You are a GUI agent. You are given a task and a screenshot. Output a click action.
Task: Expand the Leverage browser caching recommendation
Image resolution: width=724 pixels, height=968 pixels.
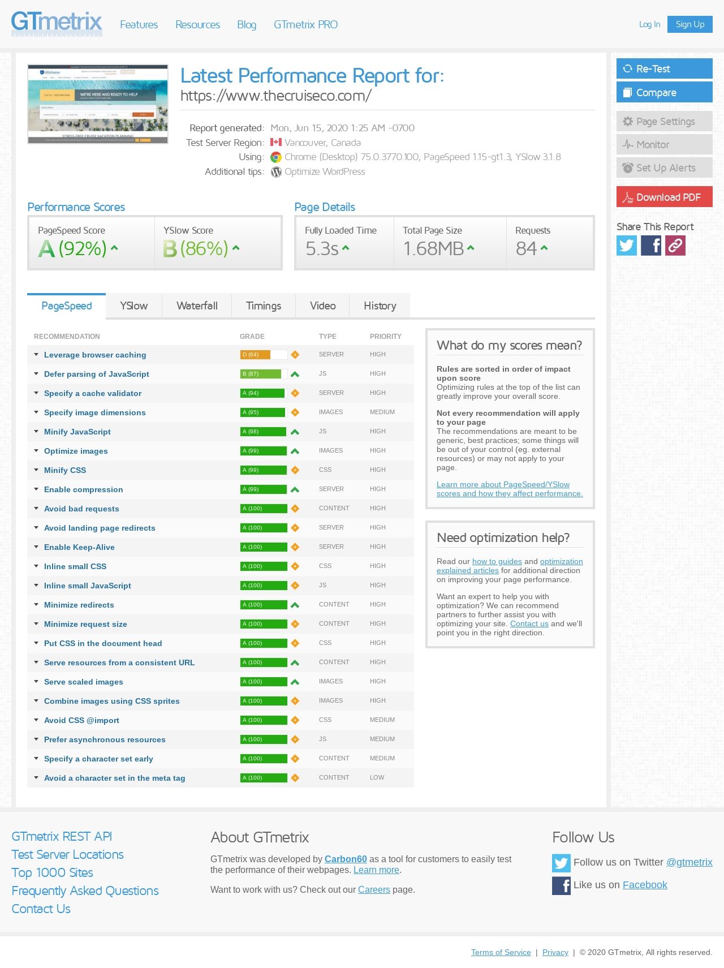click(95, 355)
